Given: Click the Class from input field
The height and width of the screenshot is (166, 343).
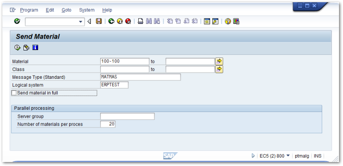Looking at the screenshot, I should (x=125, y=69).
